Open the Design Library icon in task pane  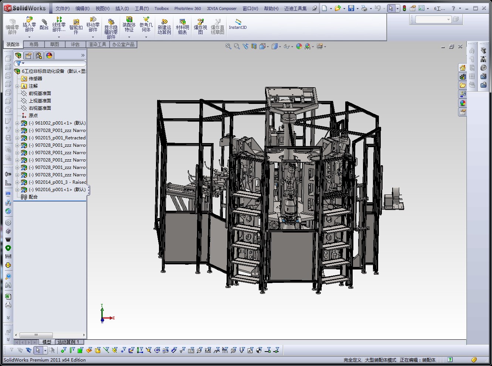(x=462, y=77)
